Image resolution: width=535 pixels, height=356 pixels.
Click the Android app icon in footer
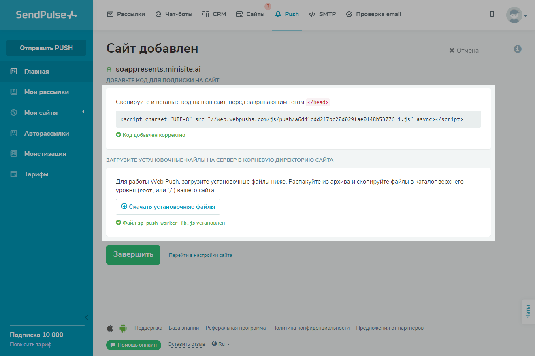(123, 328)
